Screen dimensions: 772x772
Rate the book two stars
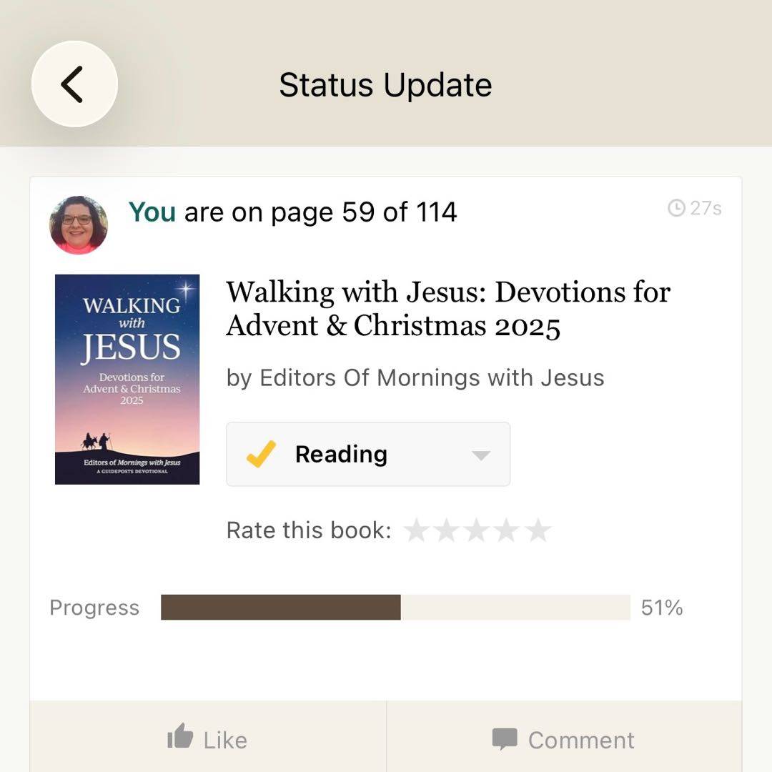(446, 530)
